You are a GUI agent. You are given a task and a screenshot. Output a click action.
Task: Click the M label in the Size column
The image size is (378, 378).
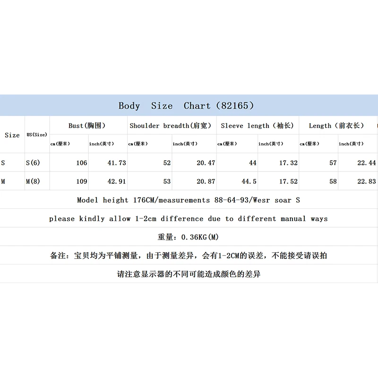tap(3, 181)
